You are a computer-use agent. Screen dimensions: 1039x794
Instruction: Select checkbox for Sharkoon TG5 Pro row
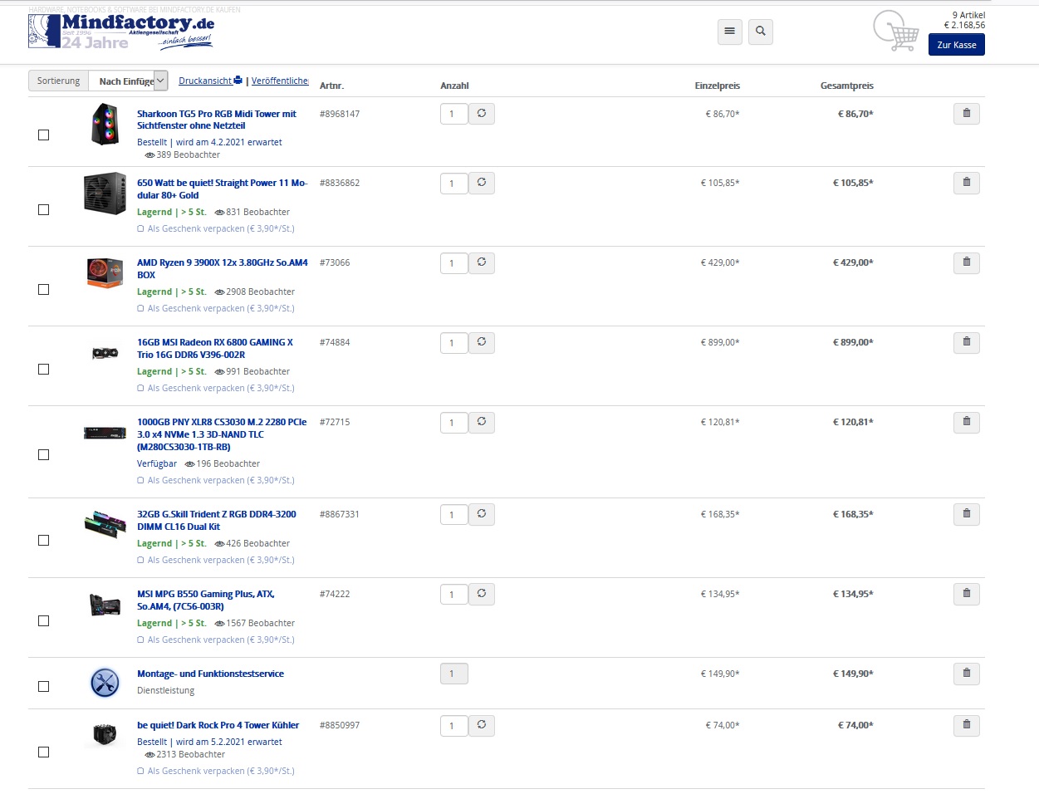(x=44, y=135)
